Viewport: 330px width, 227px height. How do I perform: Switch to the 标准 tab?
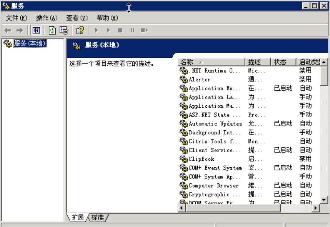click(x=98, y=217)
